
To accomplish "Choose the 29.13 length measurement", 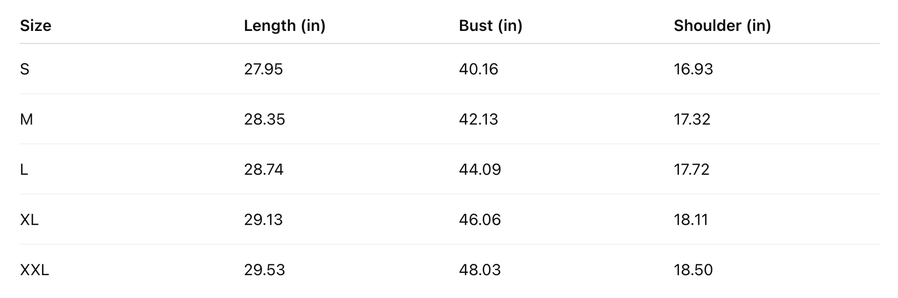I will coord(263,220).
